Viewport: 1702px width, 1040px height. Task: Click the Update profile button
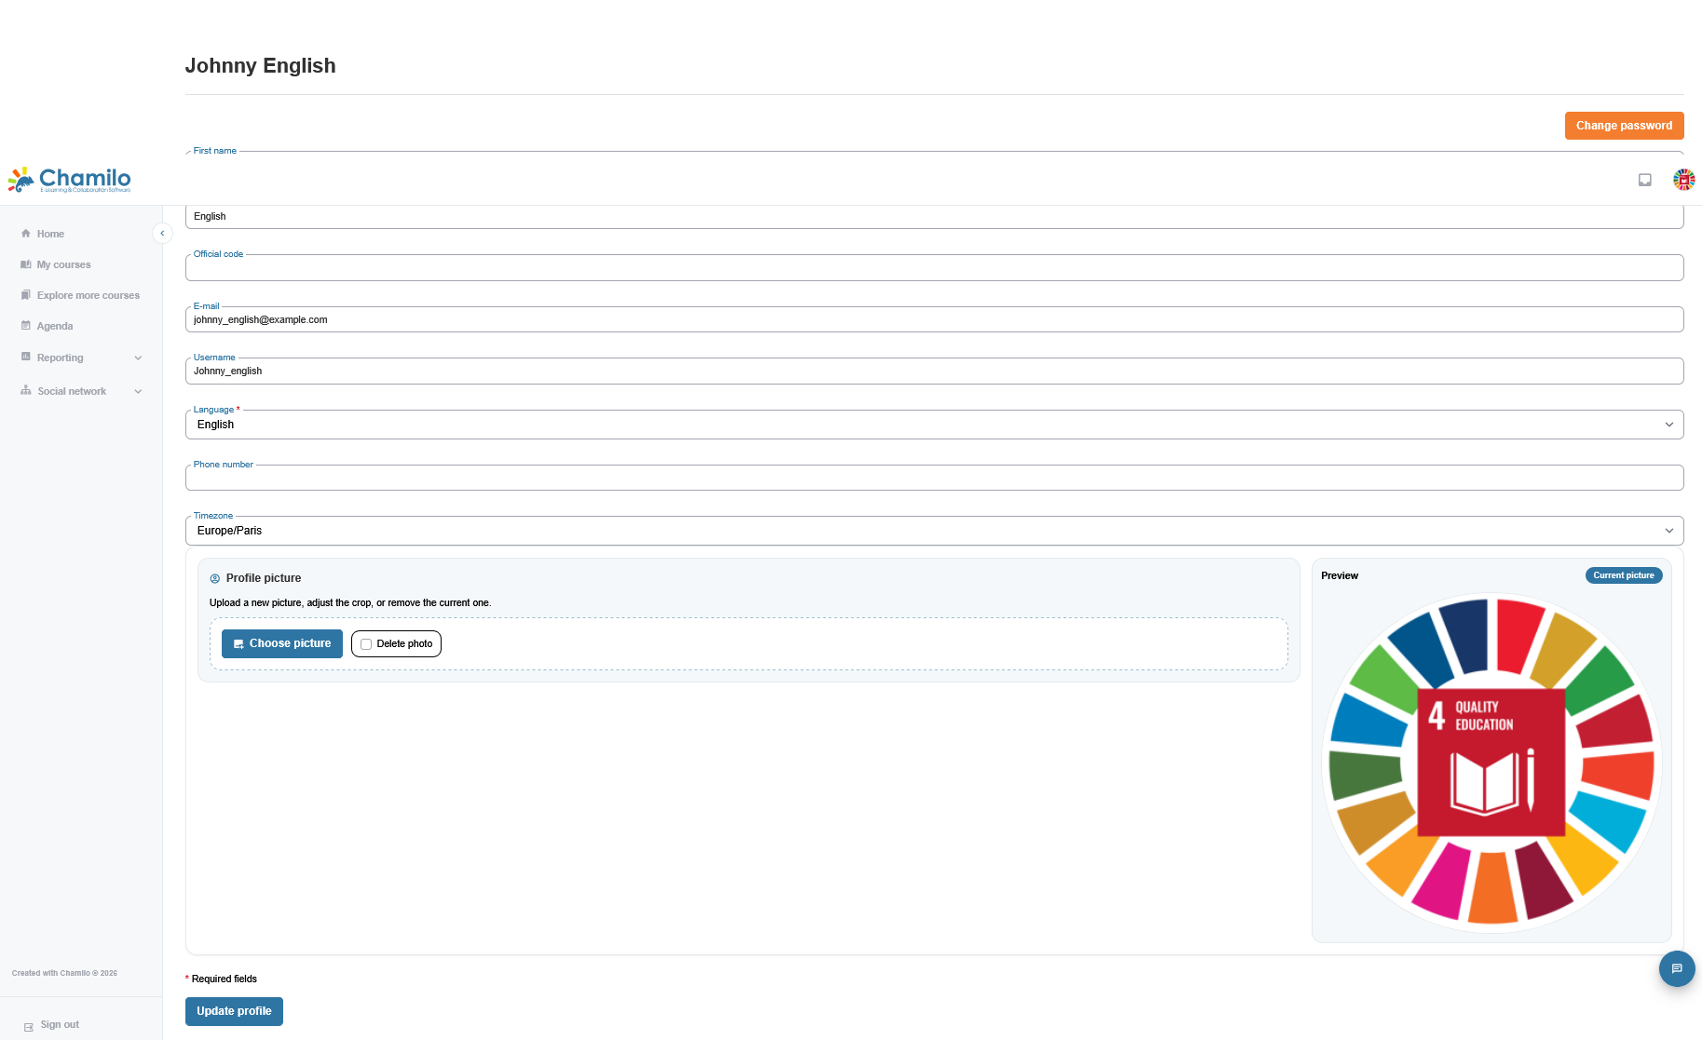click(234, 1011)
